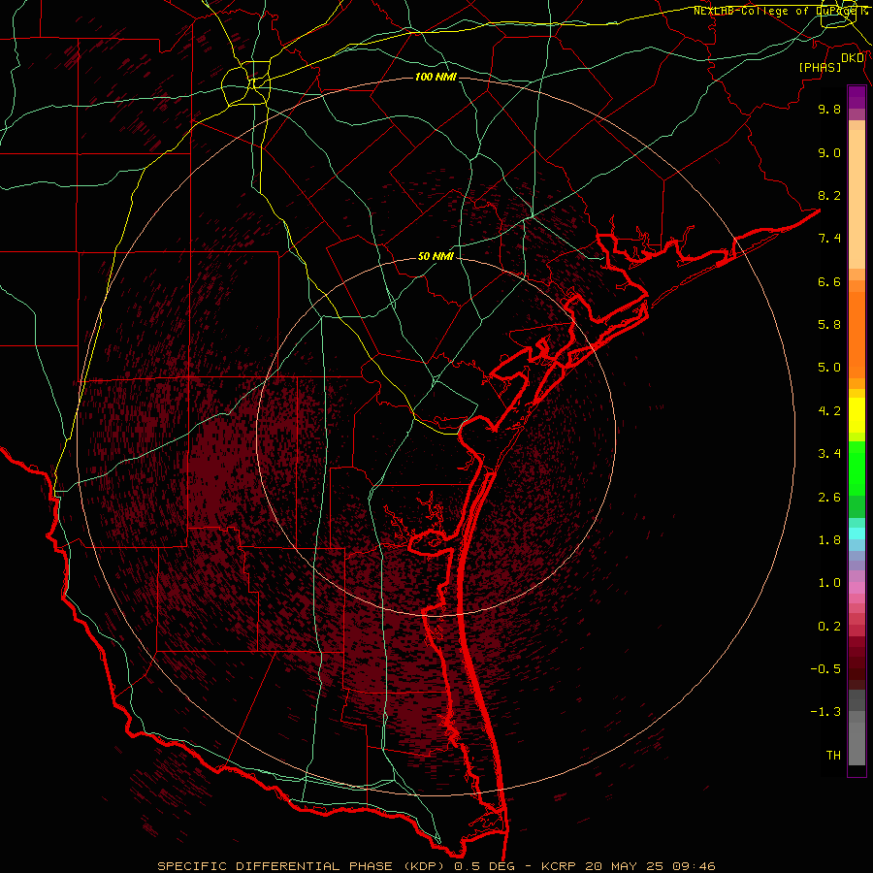Click the 9.0 value on color scale

pyautogui.click(x=829, y=152)
